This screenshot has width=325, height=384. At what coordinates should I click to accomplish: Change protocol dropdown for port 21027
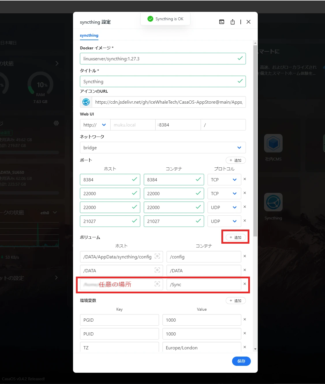coord(224,221)
